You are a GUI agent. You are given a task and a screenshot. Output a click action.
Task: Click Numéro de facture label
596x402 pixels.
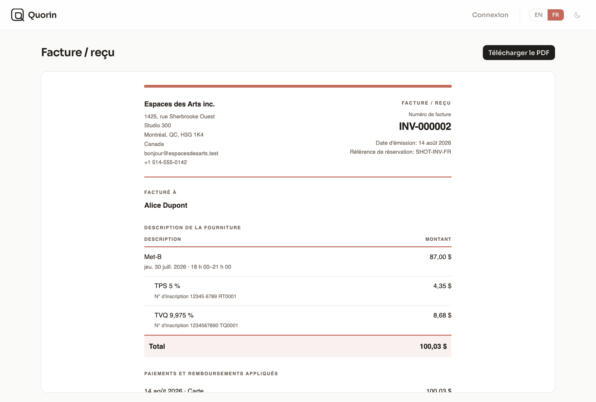point(430,115)
